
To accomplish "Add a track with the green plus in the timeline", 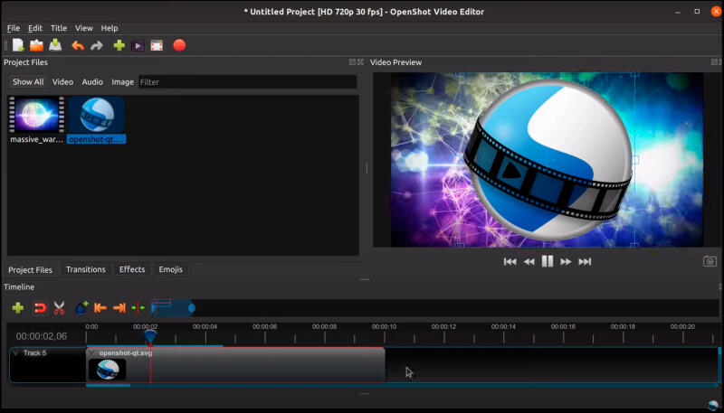I will pyautogui.click(x=17, y=308).
